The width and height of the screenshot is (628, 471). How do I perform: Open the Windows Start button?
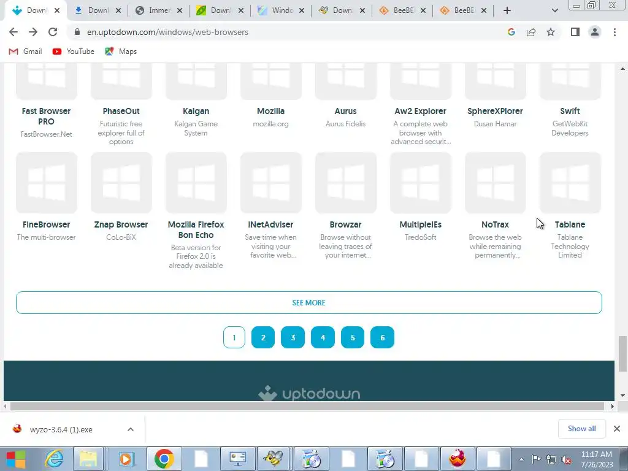pyautogui.click(x=15, y=459)
